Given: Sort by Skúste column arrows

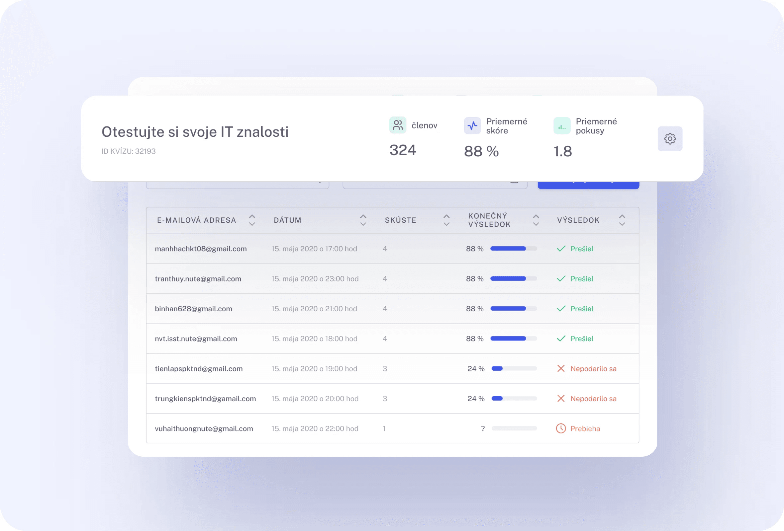Looking at the screenshot, I should tap(446, 220).
